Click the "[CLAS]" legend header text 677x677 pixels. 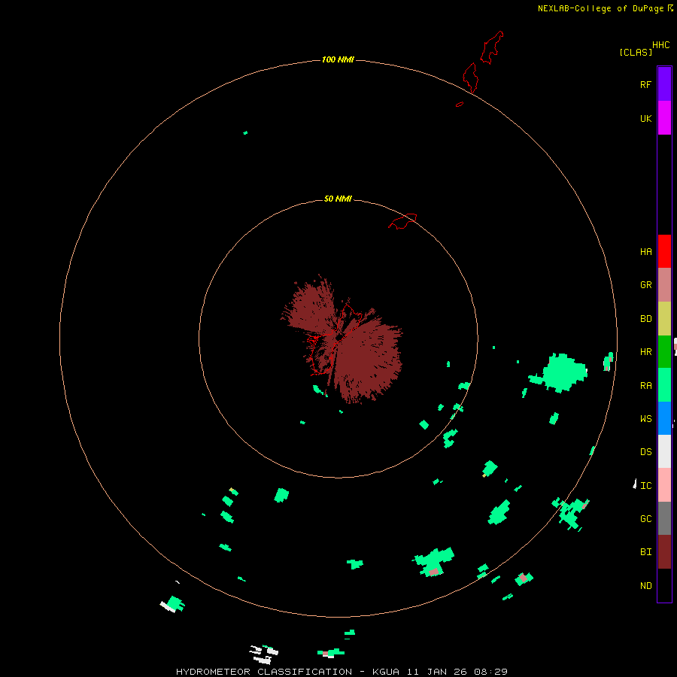point(636,52)
